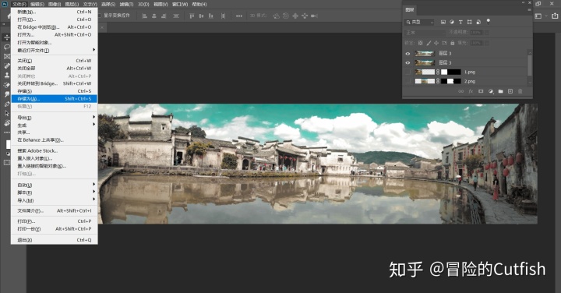Expand the 自动 submenu
The width and height of the screenshot is (561, 293).
click(x=54, y=185)
